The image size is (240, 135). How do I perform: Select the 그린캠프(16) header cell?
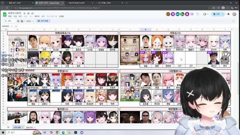tap(175, 71)
